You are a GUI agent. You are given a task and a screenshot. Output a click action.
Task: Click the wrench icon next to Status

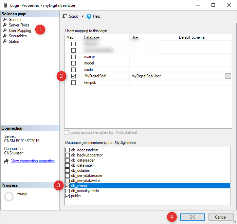pyautogui.click(x=5, y=41)
